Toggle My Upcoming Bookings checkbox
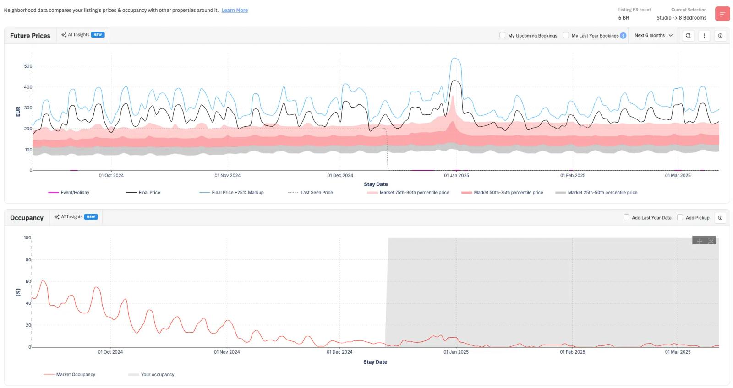This screenshot has width=733, height=388. (x=502, y=35)
